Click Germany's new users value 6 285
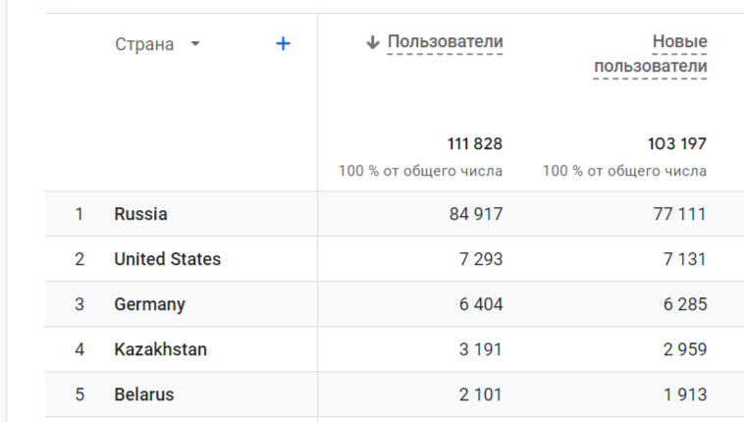The height and width of the screenshot is (422, 744). [x=685, y=304]
